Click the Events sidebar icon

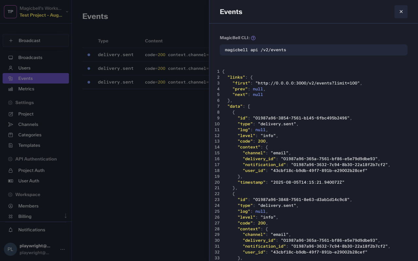[10, 78]
